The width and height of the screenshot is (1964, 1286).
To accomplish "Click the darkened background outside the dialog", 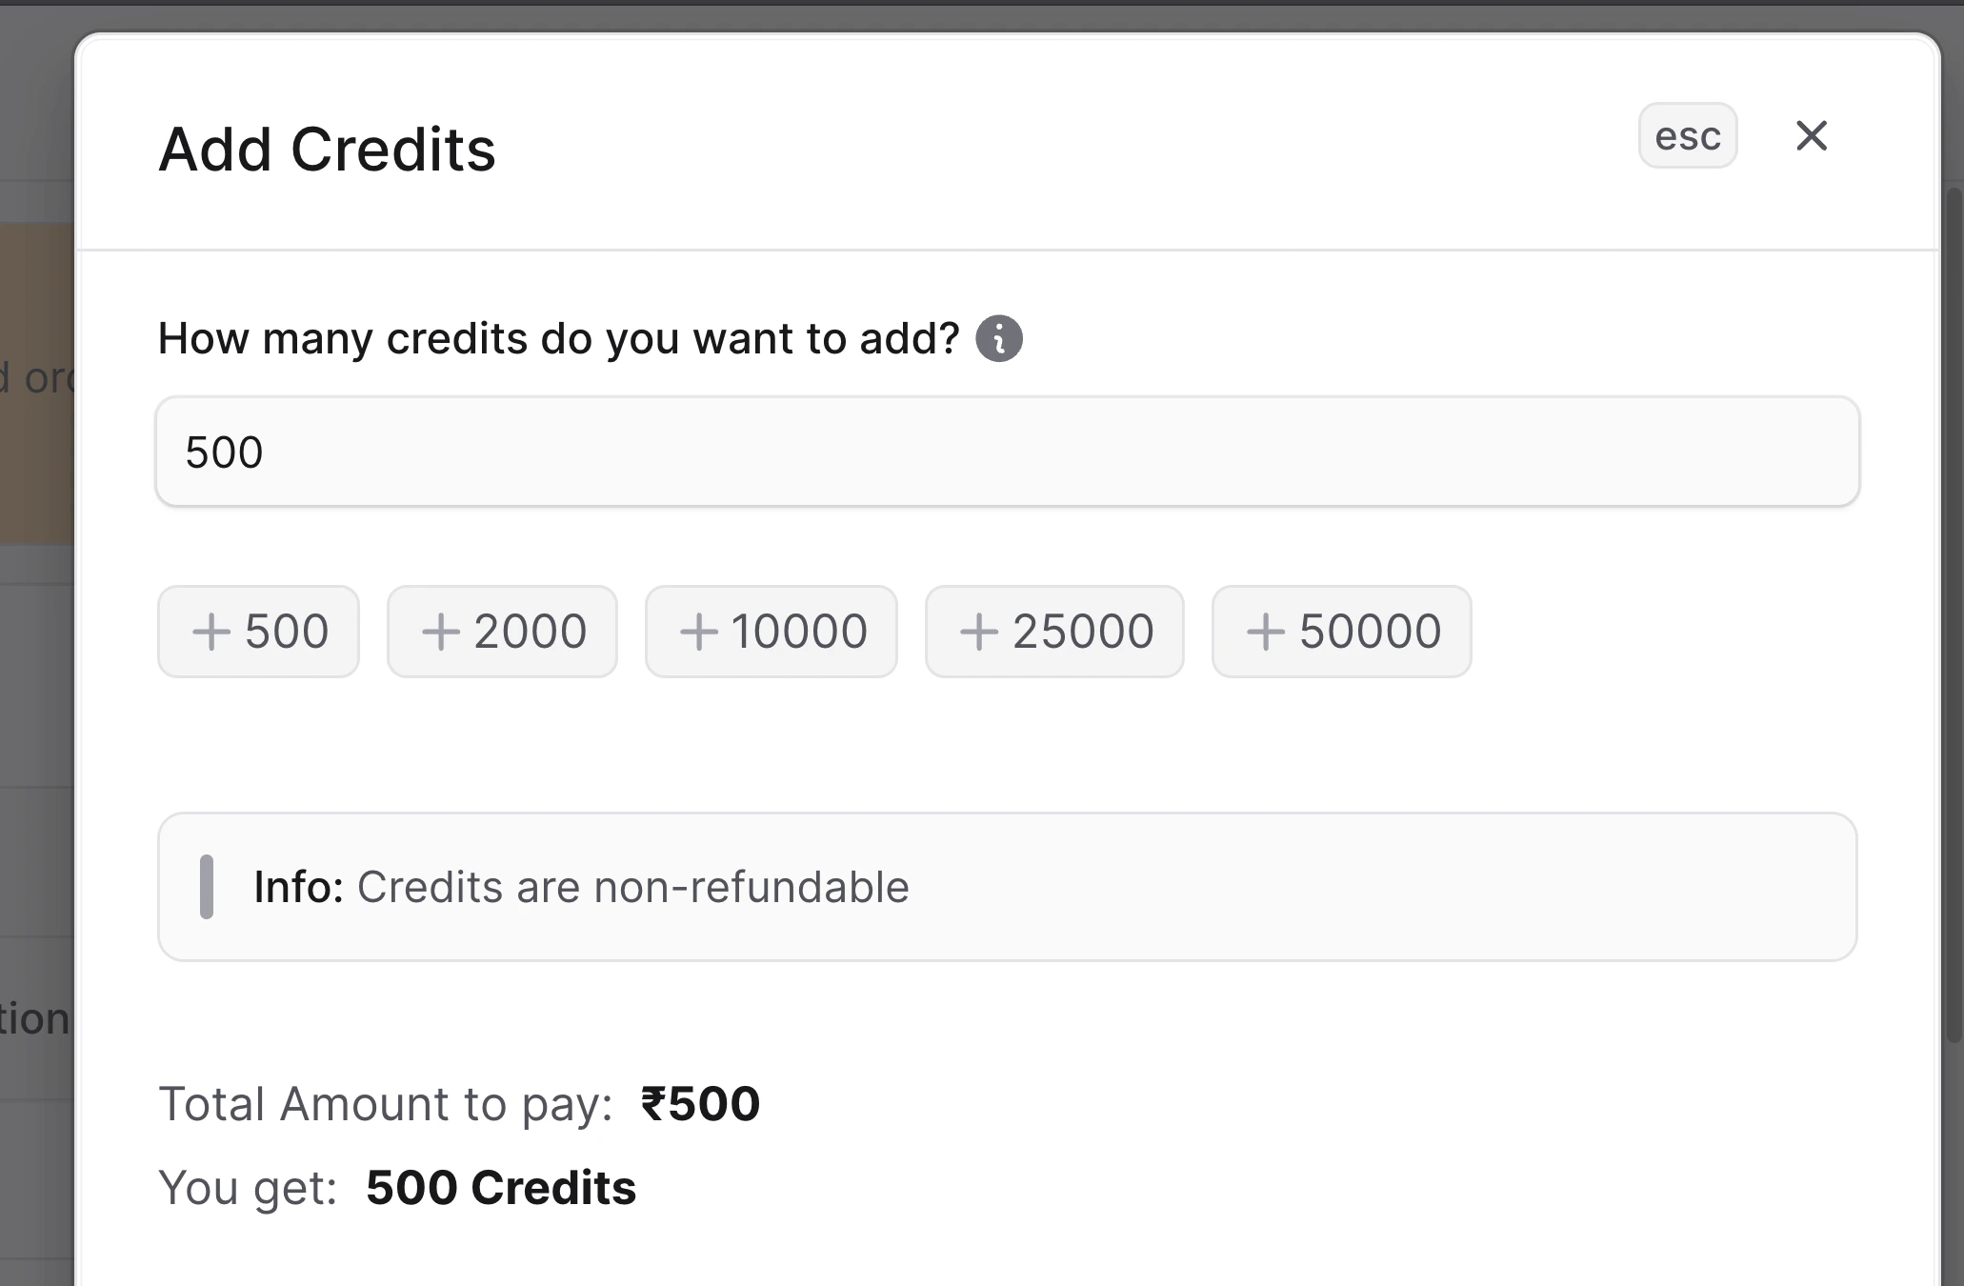I will click(38, 667).
